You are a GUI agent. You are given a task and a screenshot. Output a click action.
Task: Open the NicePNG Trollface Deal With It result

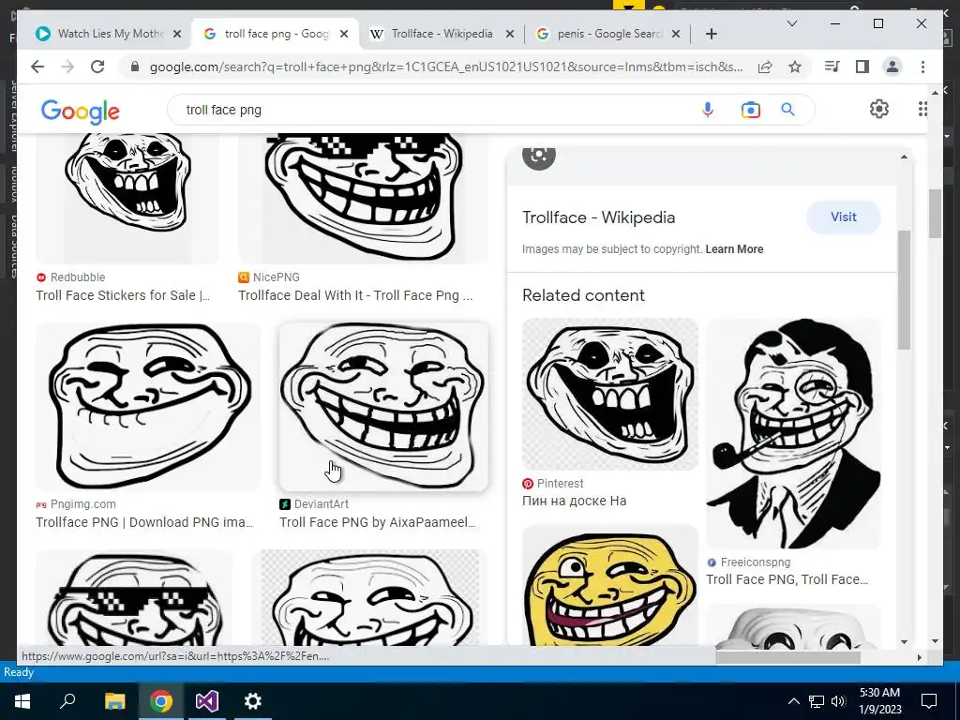pos(355,295)
